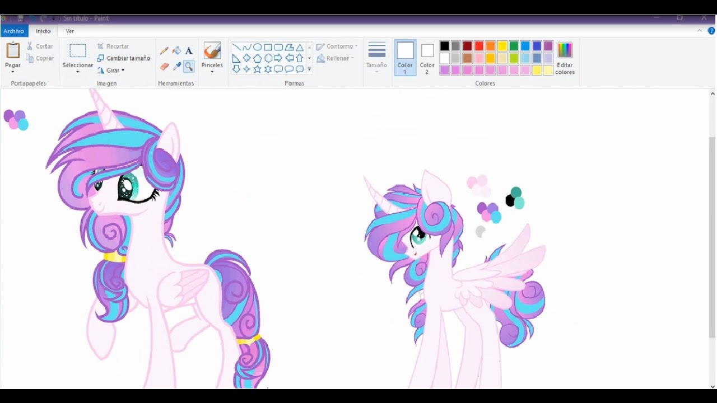This screenshot has height=403, width=717.
Task: Choose the straight line shape
Action: 236,47
